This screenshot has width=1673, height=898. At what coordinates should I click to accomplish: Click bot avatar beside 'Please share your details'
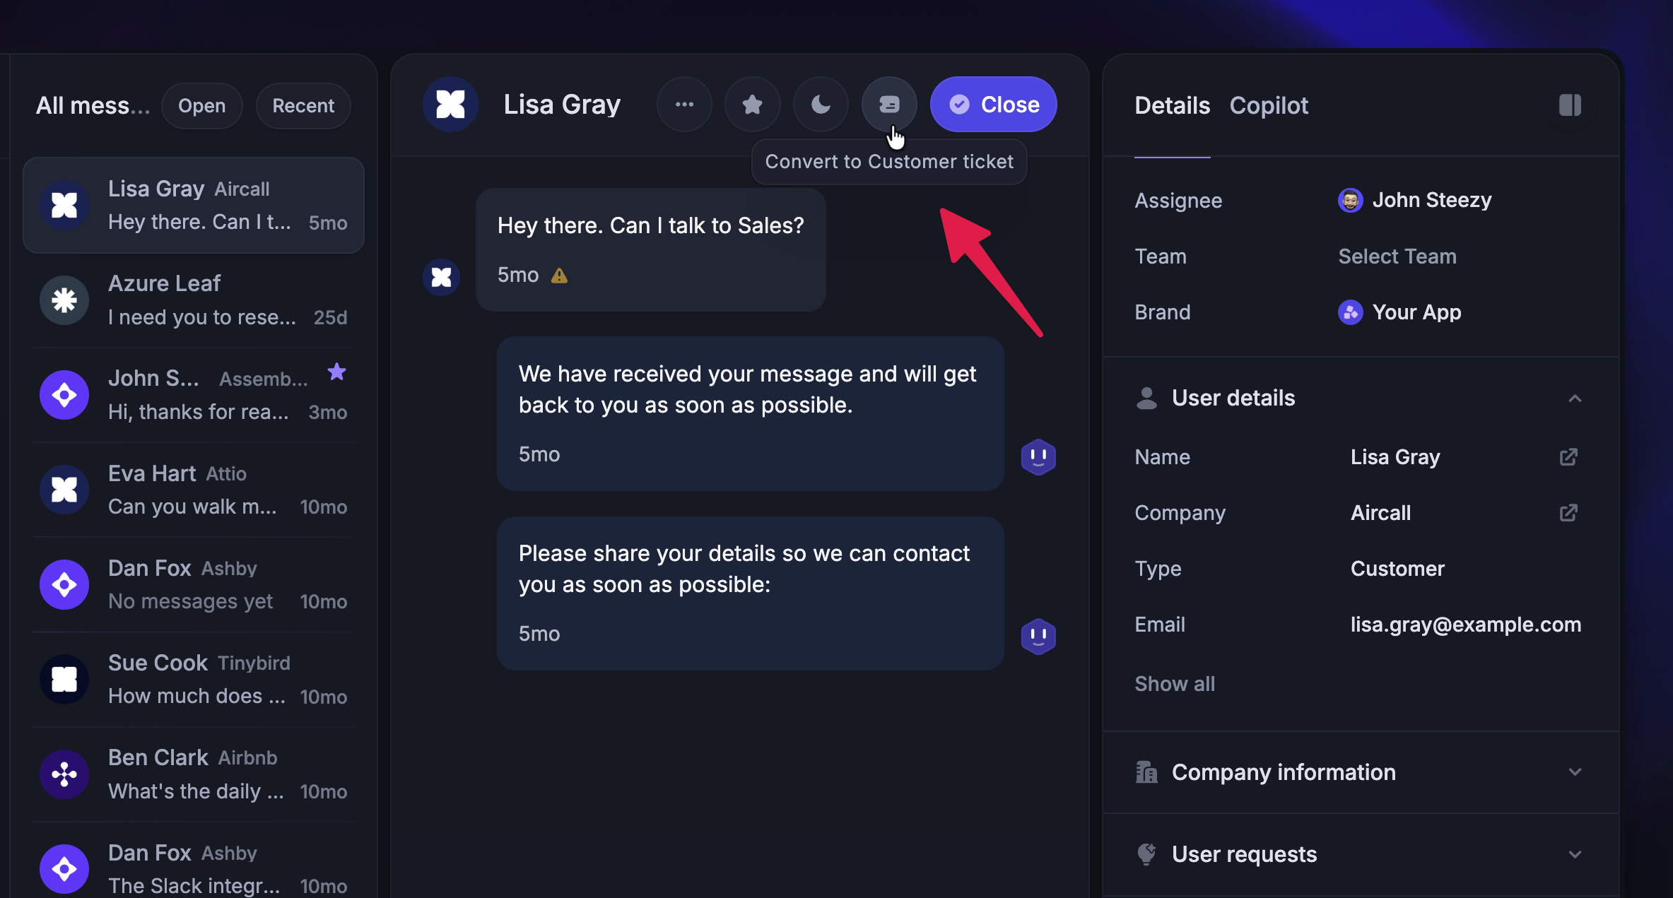point(1038,637)
